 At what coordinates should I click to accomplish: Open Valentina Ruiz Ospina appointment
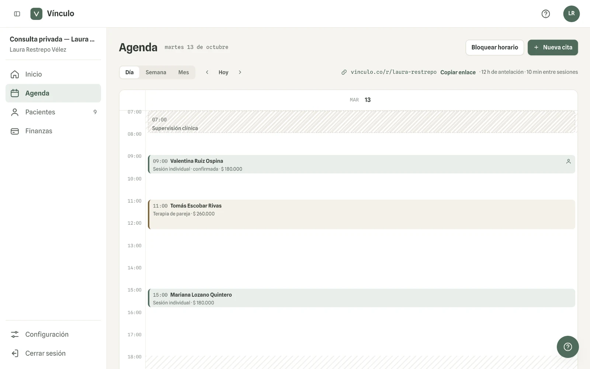point(361,165)
